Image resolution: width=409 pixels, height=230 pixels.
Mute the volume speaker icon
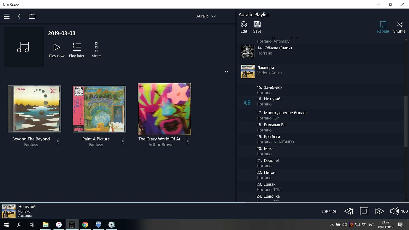pyautogui.click(x=394, y=211)
